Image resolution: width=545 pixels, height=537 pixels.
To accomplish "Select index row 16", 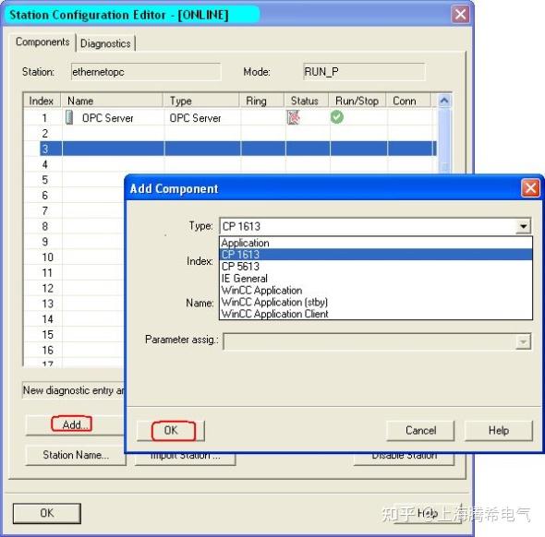I will click(74, 351).
